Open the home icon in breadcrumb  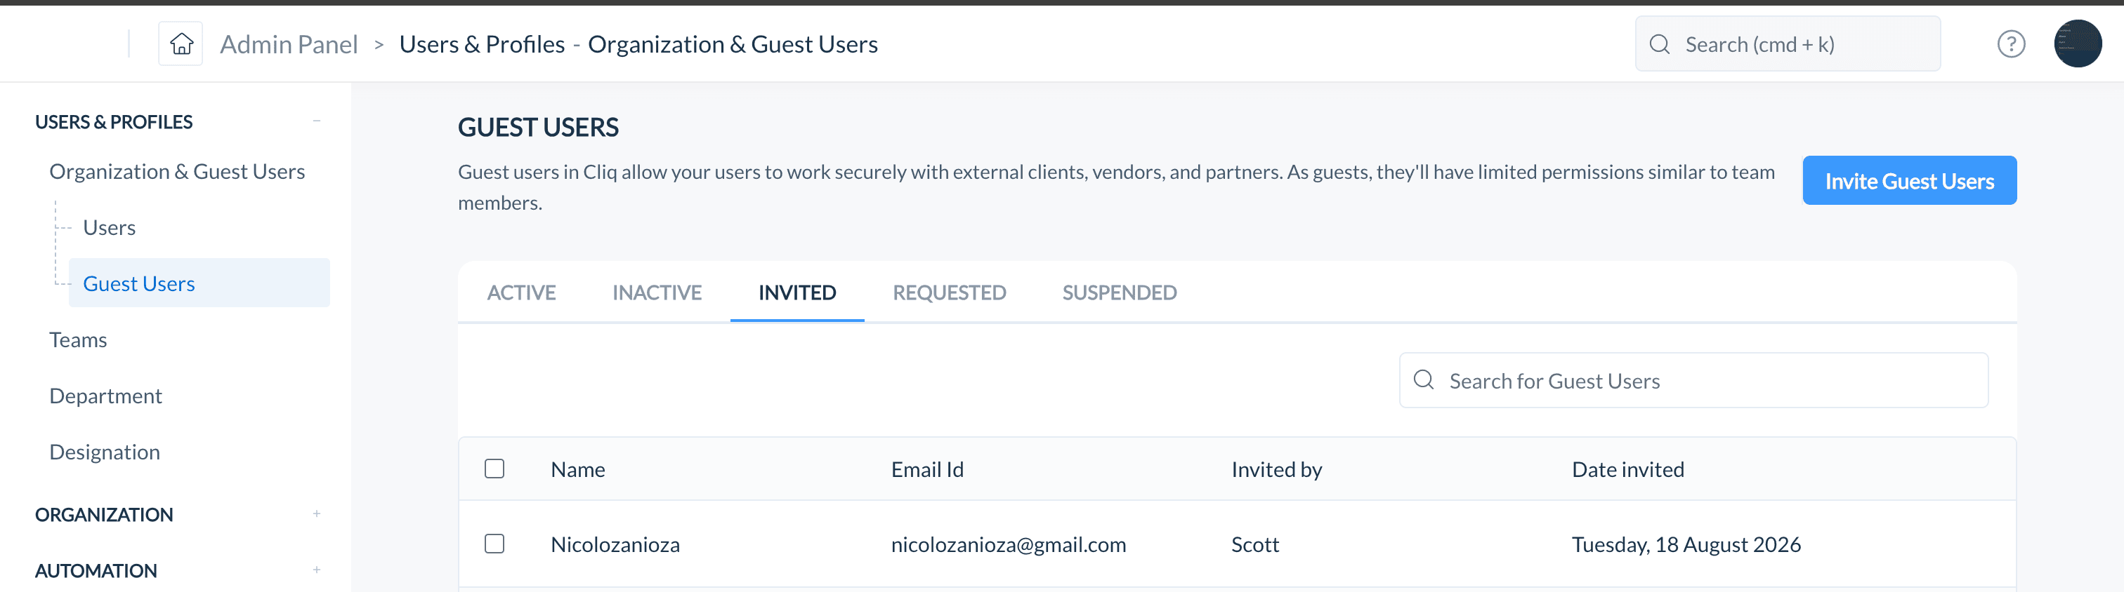pyautogui.click(x=181, y=43)
